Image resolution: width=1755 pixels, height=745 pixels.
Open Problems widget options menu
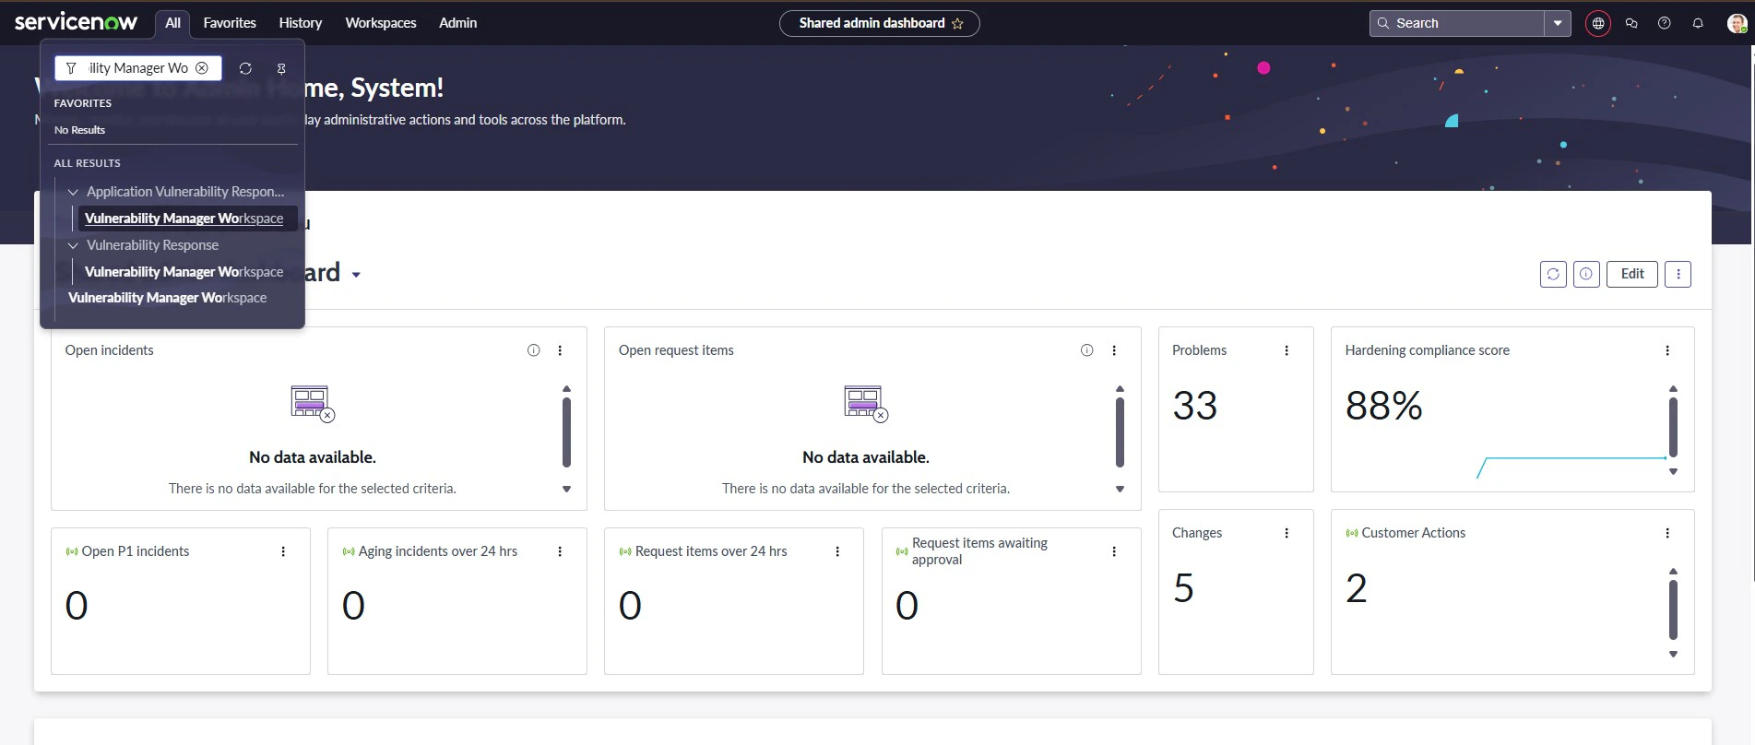[x=1287, y=350]
